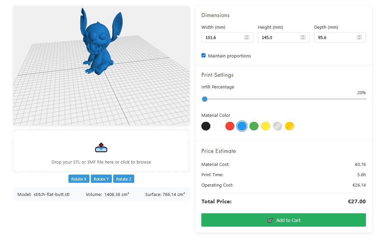
Task: Choose the red material color
Action: click(x=230, y=126)
